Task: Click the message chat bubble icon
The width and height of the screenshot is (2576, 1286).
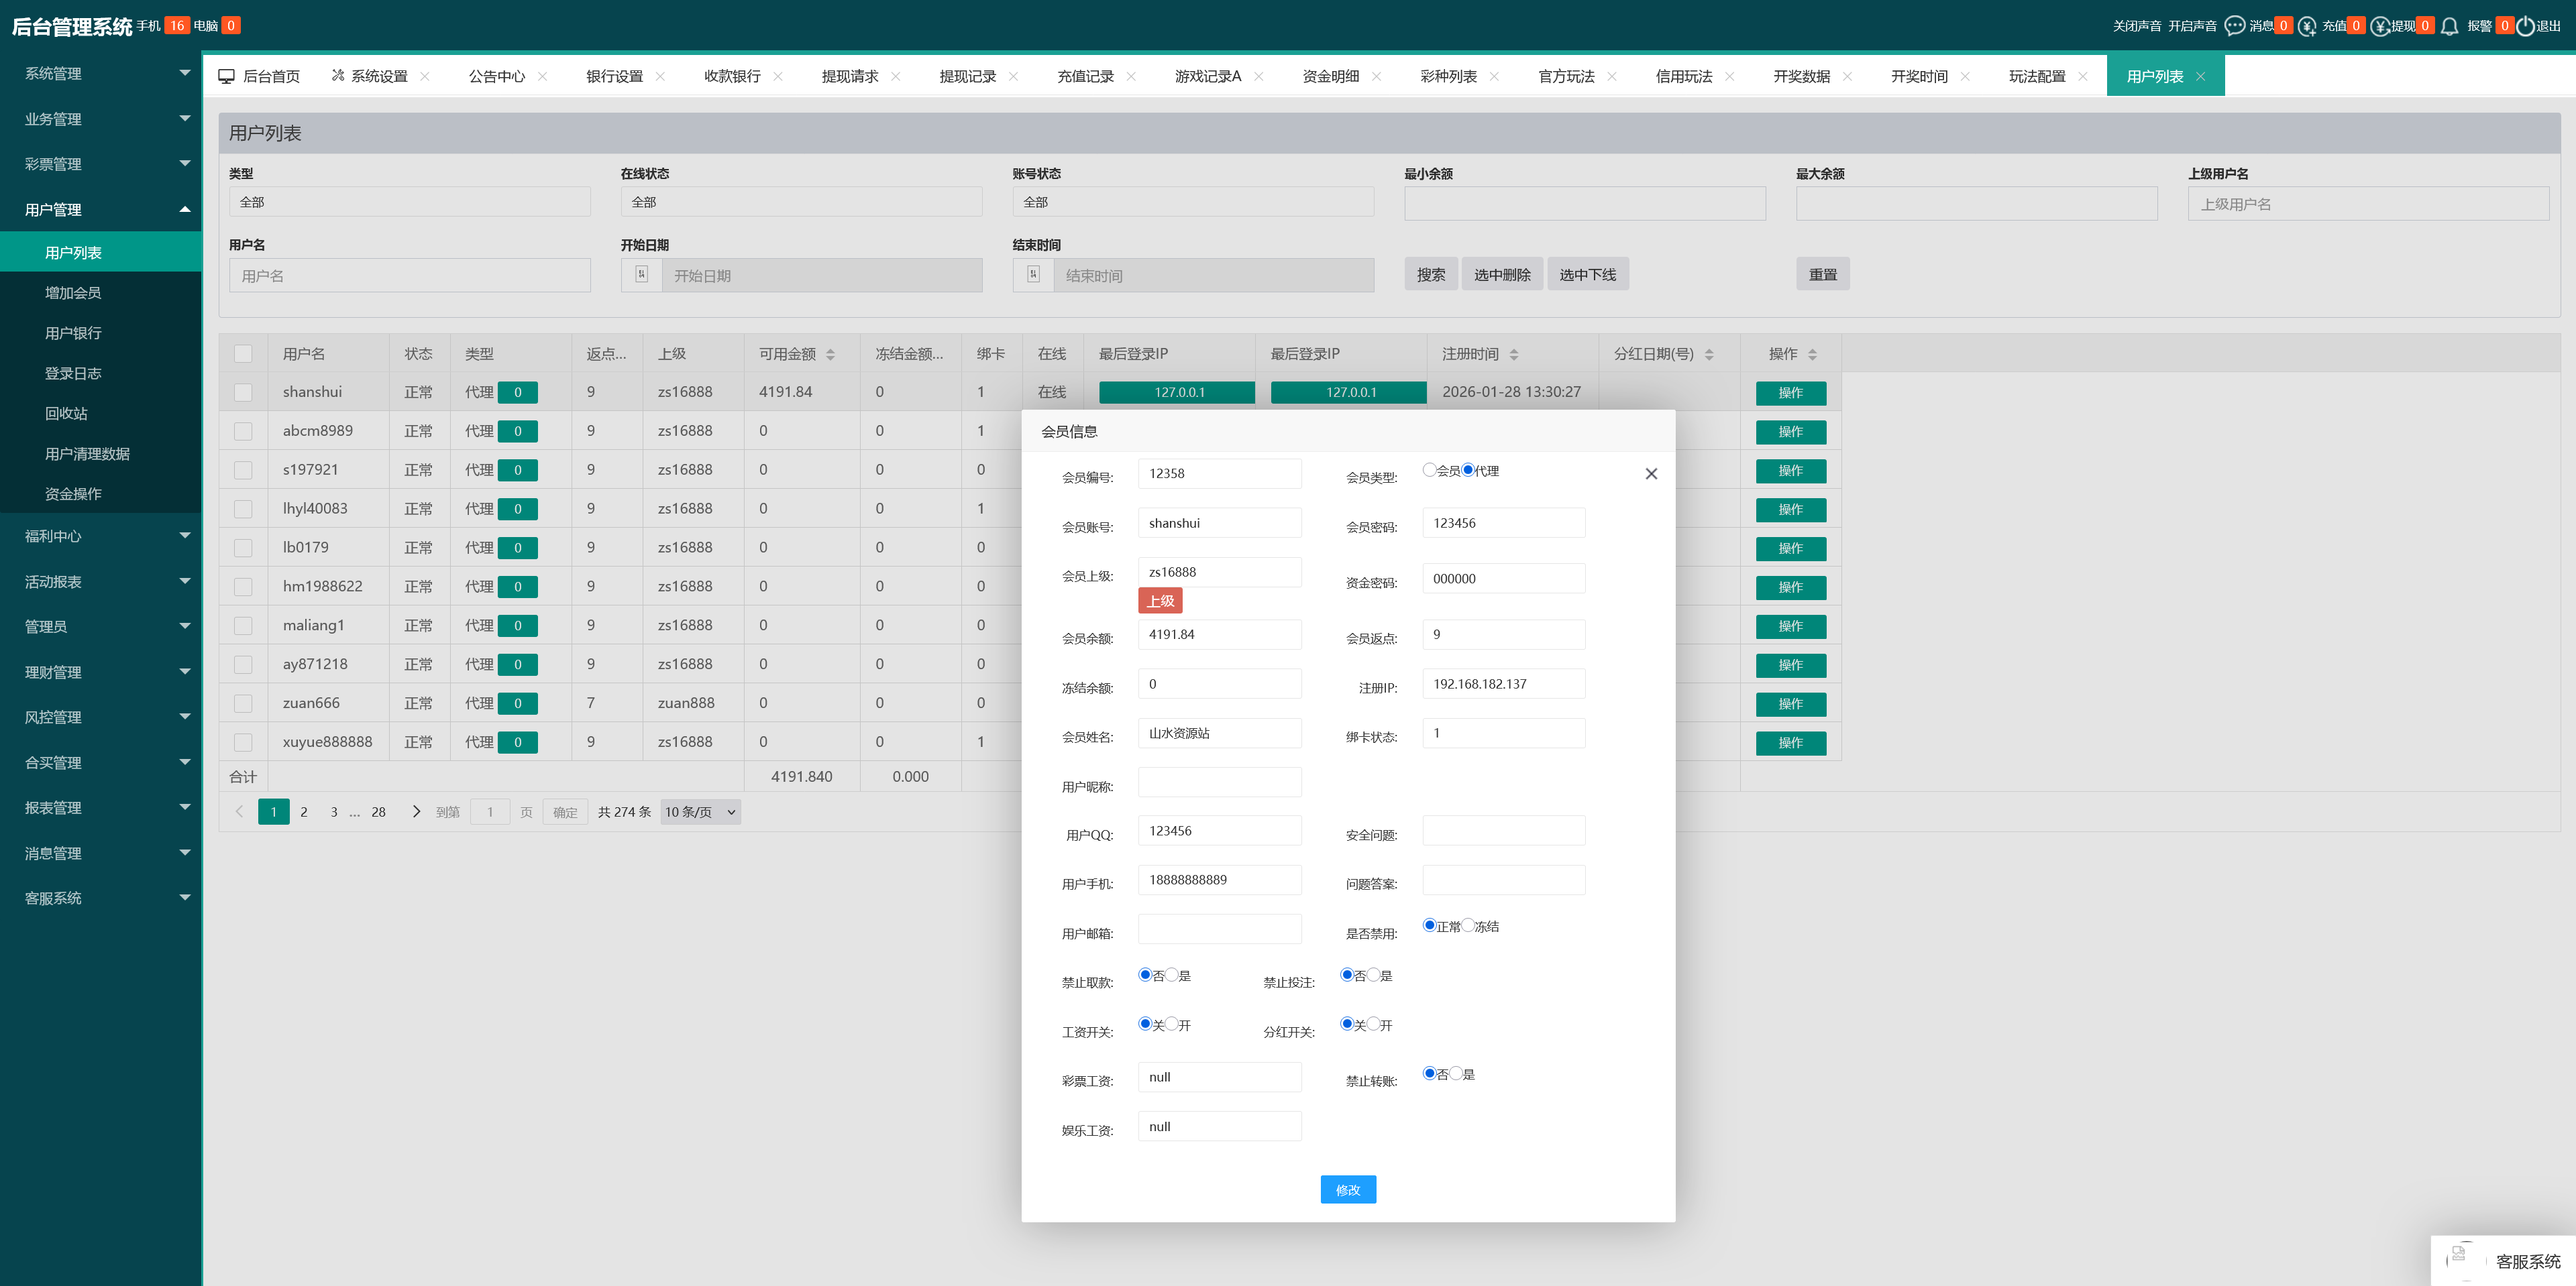Action: [x=2234, y=26]
